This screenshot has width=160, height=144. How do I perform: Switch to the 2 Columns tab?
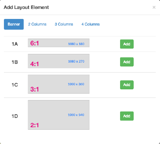point(37,24)
